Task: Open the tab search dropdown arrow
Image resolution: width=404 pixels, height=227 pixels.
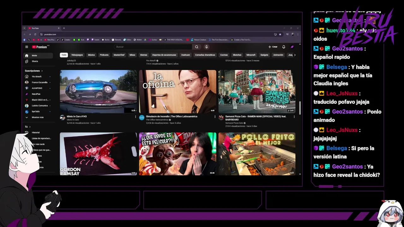Action: click(24, 28)
